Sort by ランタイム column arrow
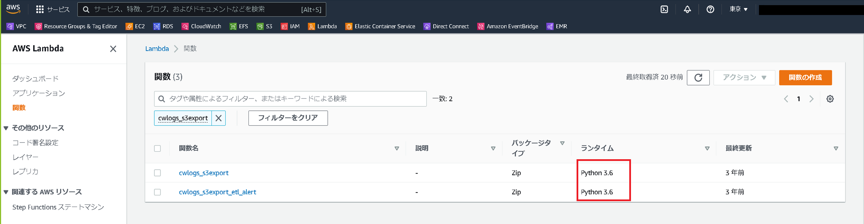Viewport: 864px width, 224px height. [707, 148]
